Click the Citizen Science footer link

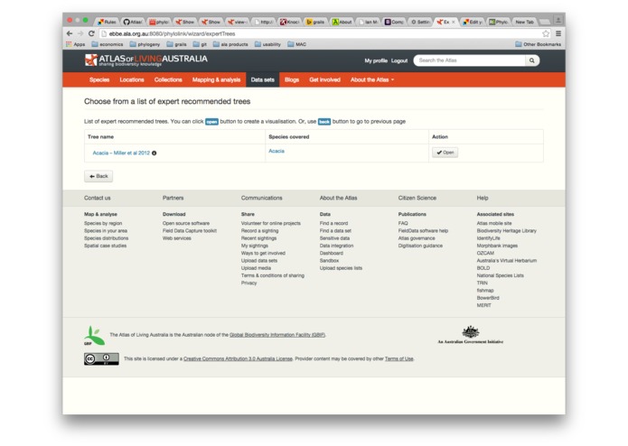click(417, 198)
